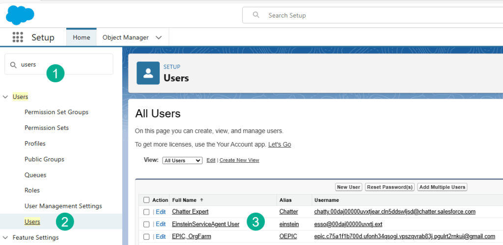Click the magnifier icon in Search Setup

click(x=256, y=15)
